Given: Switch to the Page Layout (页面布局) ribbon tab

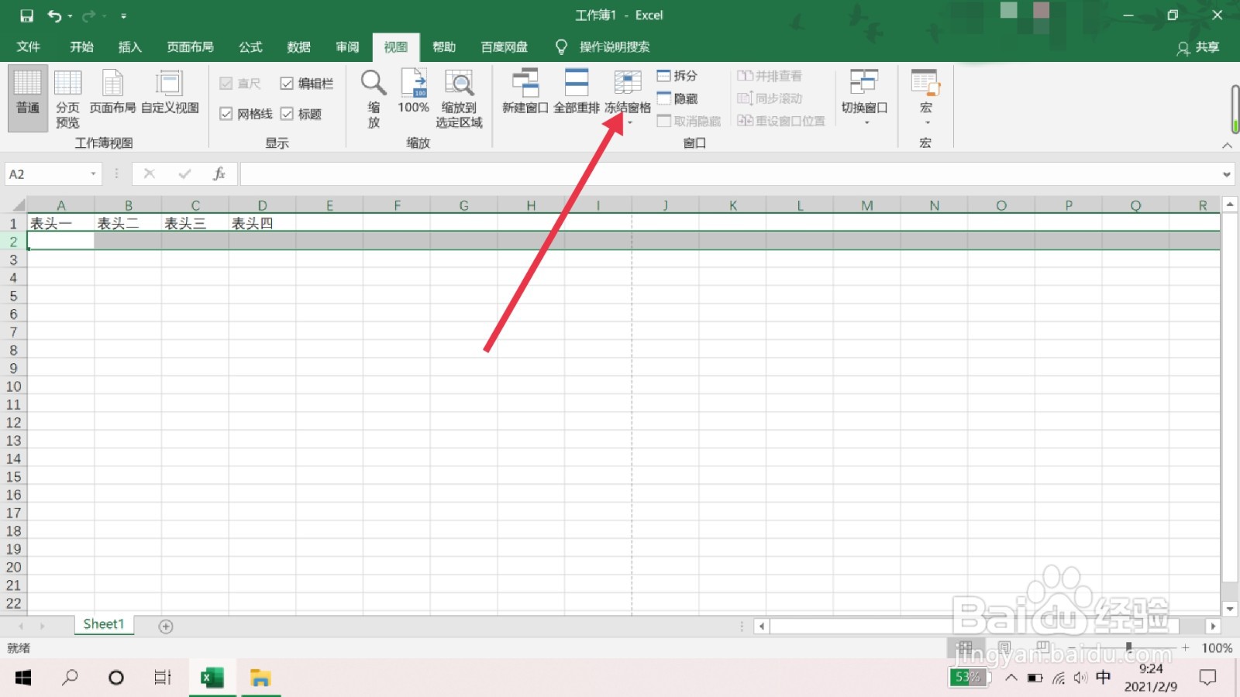Looking at the screenshot, I should pyautogui.click(x=190, y=47).
